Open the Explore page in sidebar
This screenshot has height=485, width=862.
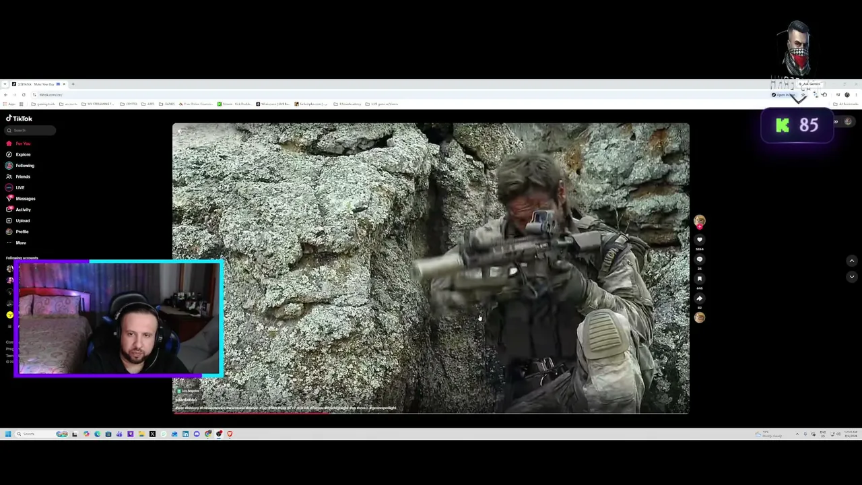click(x=19, y=154)
